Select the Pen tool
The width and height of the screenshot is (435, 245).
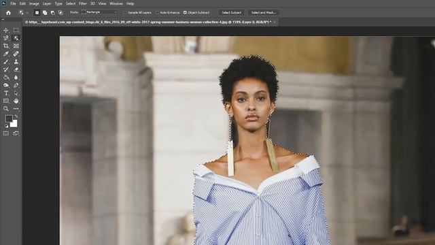tap(16, 85)
